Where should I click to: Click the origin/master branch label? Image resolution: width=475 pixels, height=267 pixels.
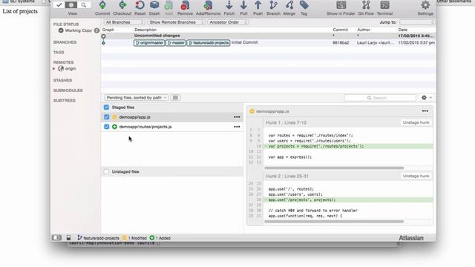point(149,43)
